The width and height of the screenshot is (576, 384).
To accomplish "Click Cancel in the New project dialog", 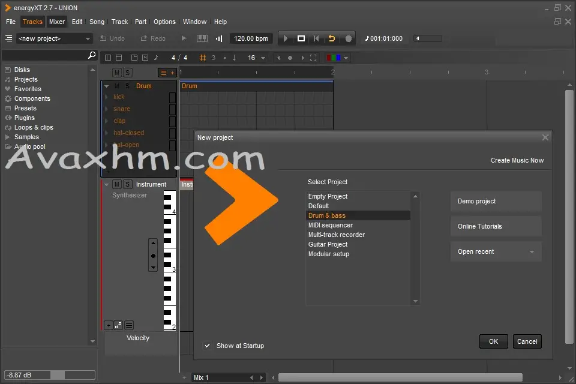I will point(527,341).
